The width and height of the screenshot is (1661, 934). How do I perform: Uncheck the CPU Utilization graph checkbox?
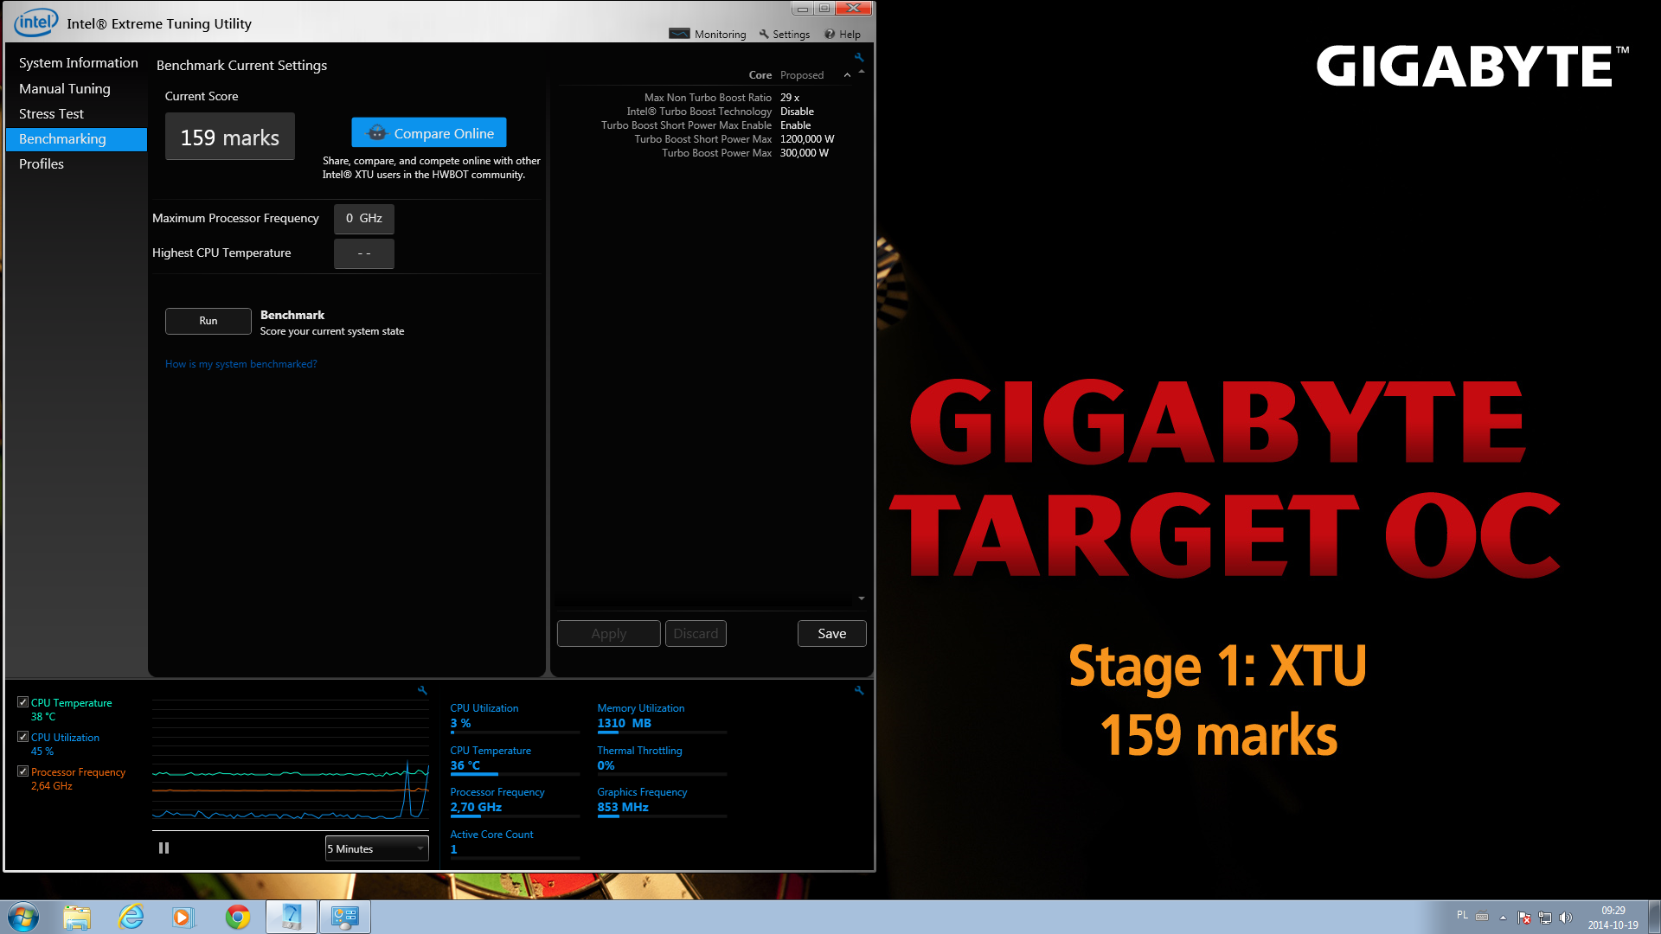[22, 737]
